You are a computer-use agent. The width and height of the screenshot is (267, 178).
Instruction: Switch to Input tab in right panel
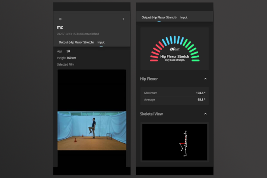(x=184, y=17)
